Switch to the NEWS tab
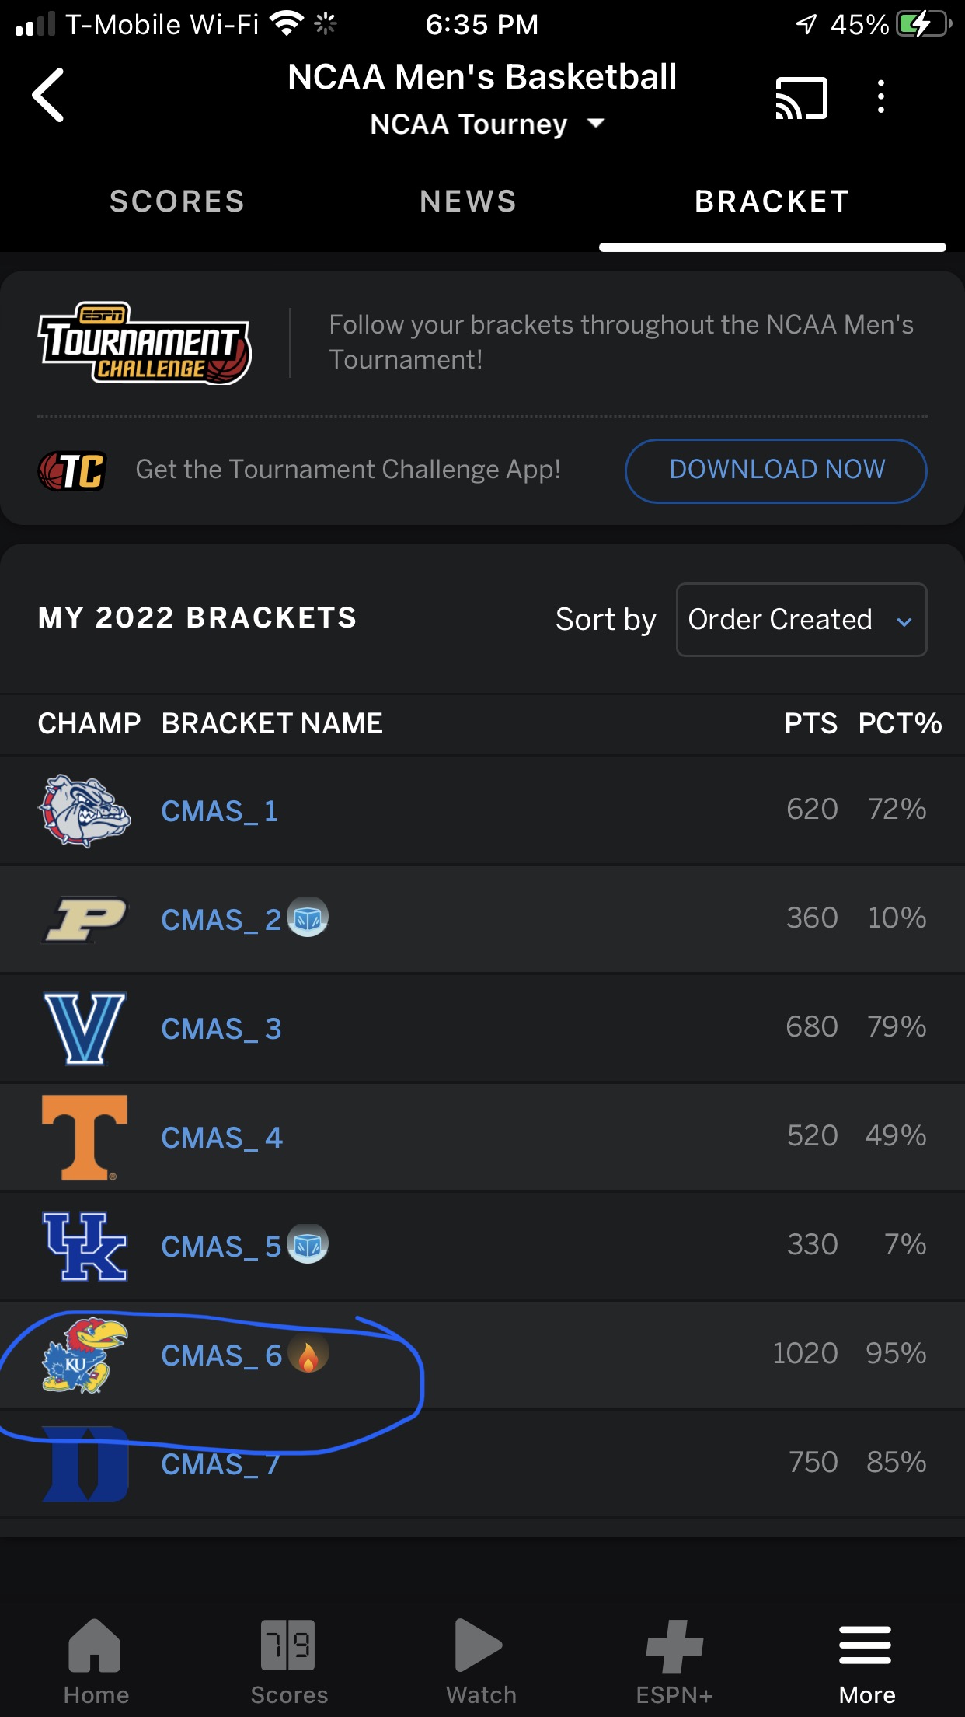 [468, 201]
